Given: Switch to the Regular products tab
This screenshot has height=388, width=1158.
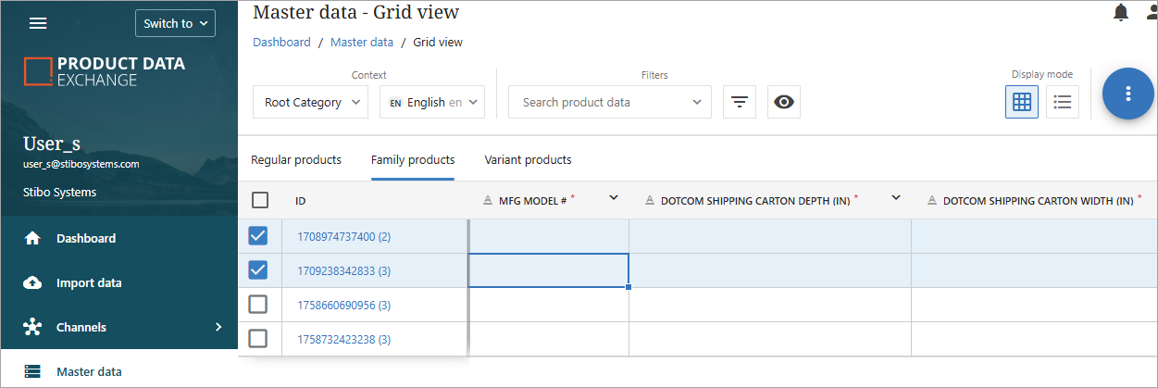Looking at the screenshot, I should pyautogui.click(x=296, y=160).
